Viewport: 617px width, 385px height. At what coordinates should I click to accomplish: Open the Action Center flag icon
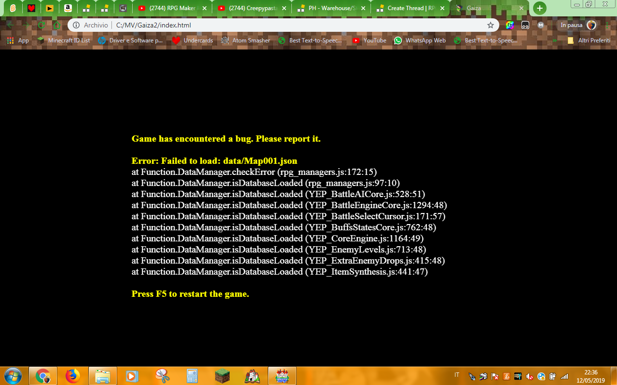(494, 376)
